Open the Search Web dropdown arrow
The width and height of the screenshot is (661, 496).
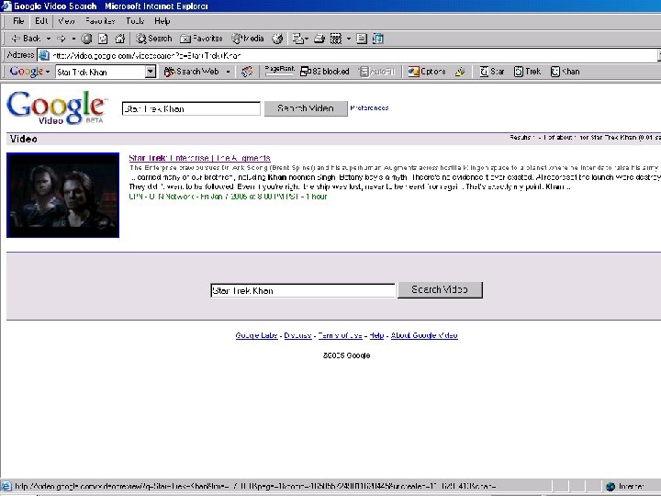pyautogui.click(x=228, y=72)
